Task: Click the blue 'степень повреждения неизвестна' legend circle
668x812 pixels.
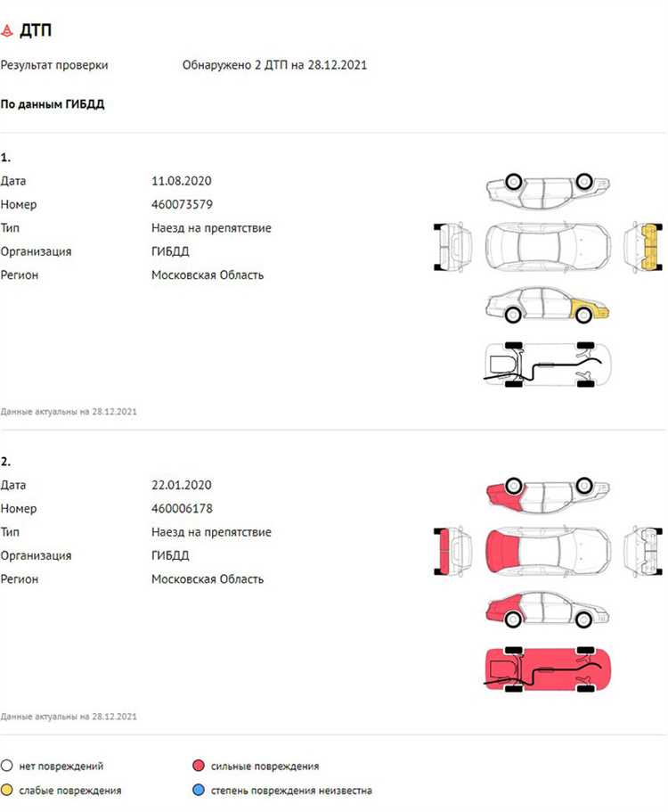Action: point(199,791)
